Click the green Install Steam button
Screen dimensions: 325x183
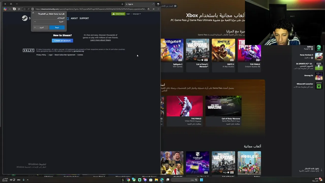[118, 14]
